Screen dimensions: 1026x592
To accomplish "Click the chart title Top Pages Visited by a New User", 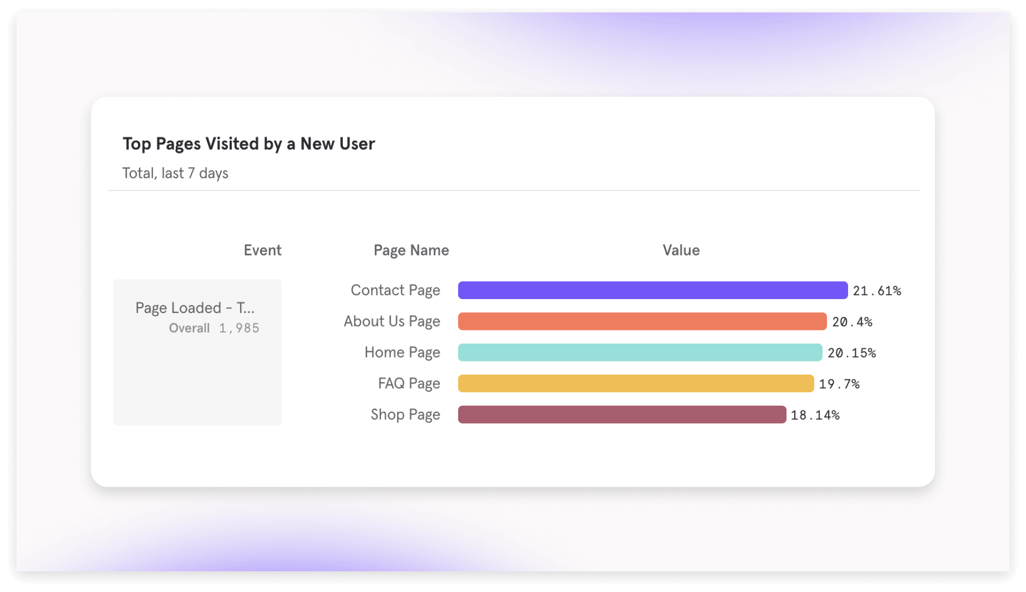I will tap(249, 144).
